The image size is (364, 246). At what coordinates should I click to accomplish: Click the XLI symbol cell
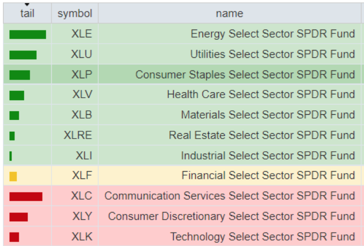pos(84,156)
